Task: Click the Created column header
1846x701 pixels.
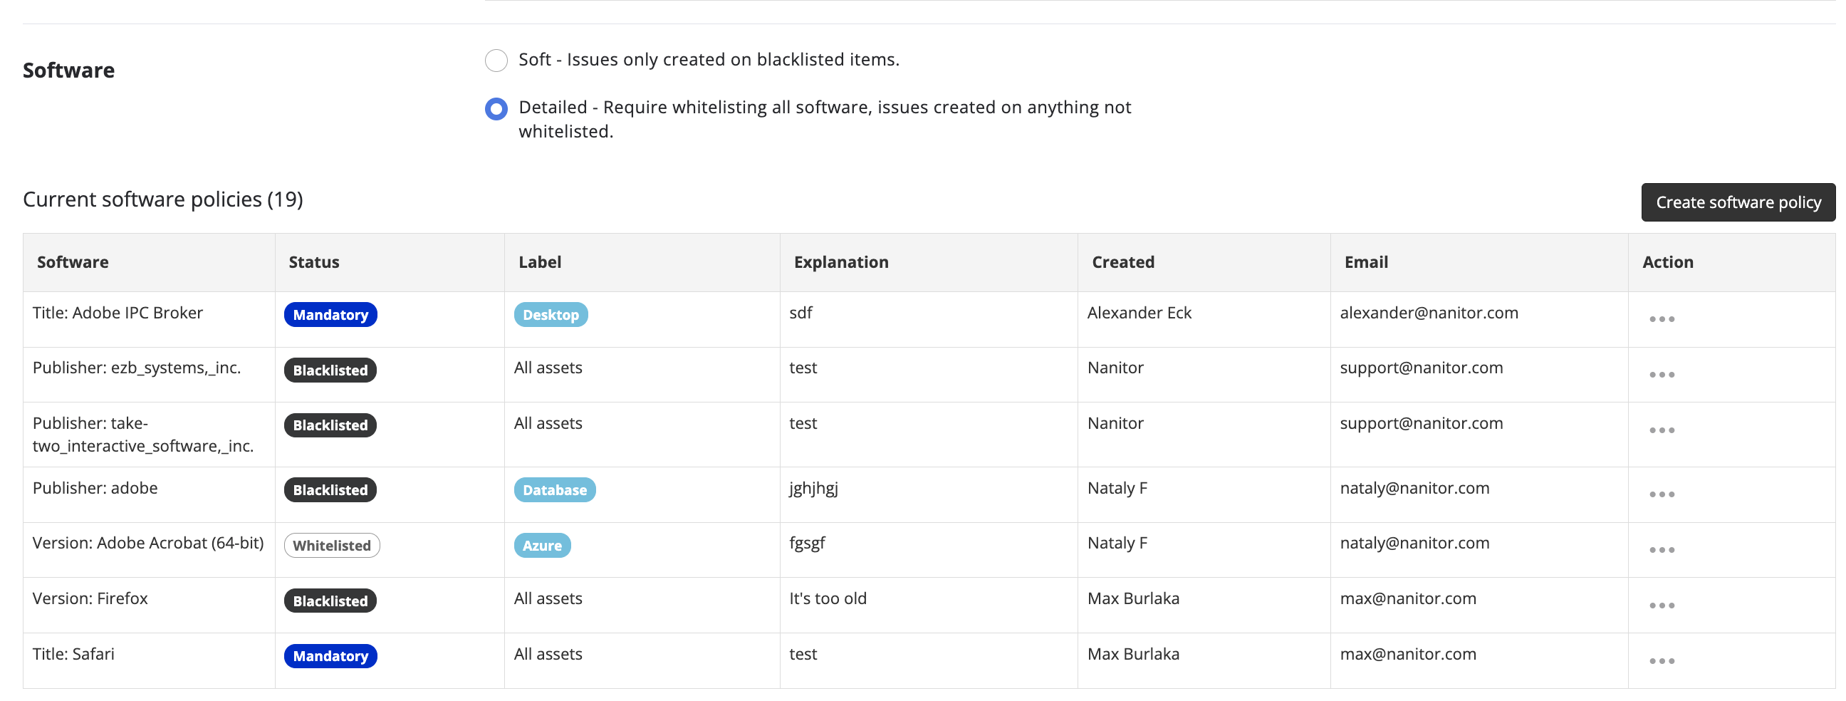Action: tap(1122, 262)
